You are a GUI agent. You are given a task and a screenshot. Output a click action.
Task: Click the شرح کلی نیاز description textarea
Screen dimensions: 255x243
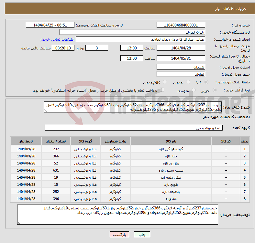click(x=133, y=107)
